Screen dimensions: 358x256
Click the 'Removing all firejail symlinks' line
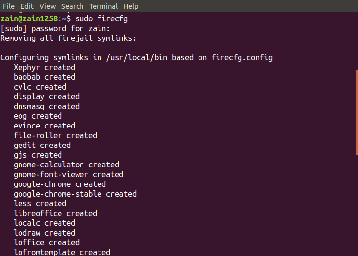tap(68, 38)
